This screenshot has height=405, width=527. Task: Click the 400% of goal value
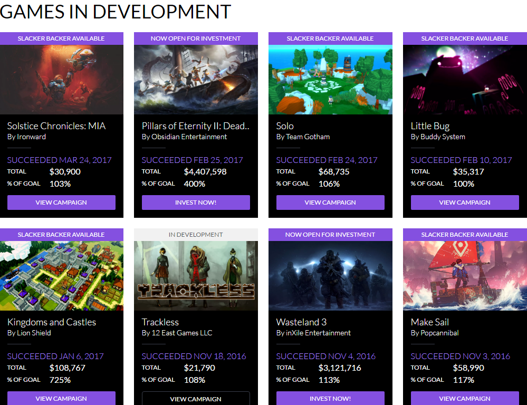(195, 184)
